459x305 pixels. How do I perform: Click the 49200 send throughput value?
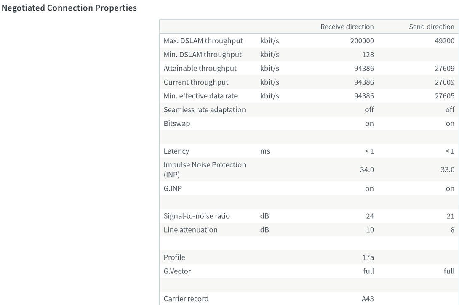click(445, 41)
